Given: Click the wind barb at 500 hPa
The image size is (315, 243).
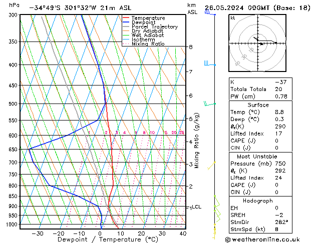Looking at the screenshot, I should tap(210, 103).
